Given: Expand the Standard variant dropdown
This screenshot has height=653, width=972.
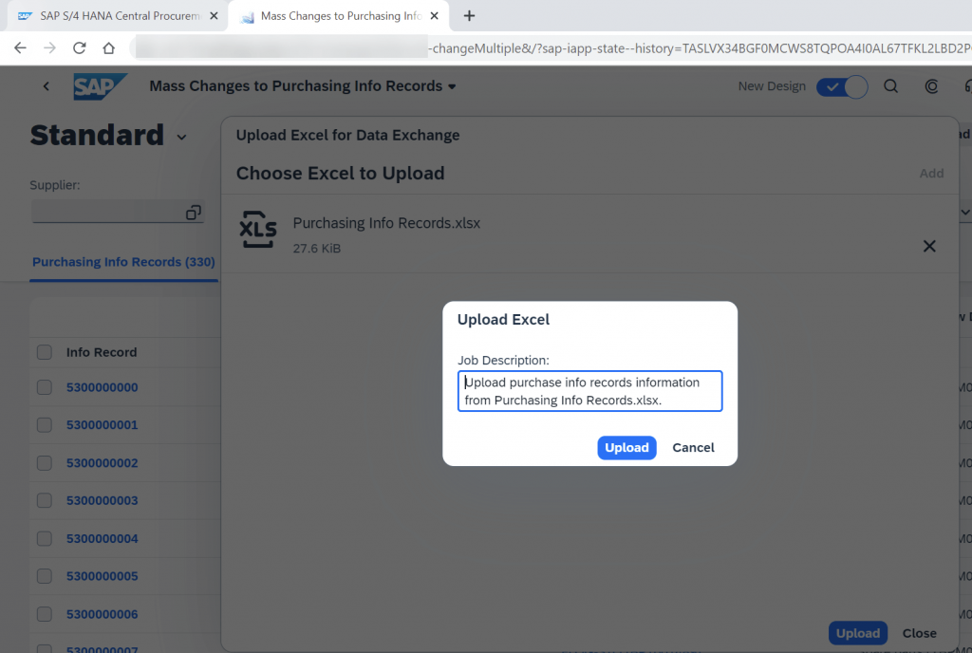Looking at the screenshot, I should click(x=181, y=137).
